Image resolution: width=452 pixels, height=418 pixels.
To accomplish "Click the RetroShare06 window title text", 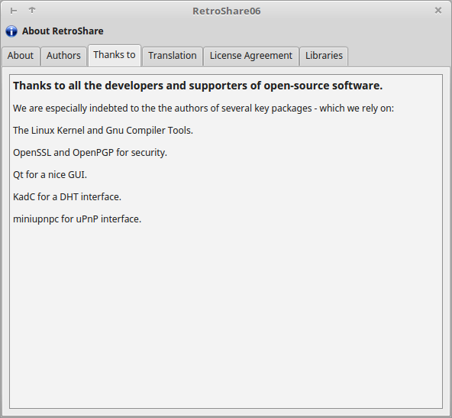I will coord(227,11).
